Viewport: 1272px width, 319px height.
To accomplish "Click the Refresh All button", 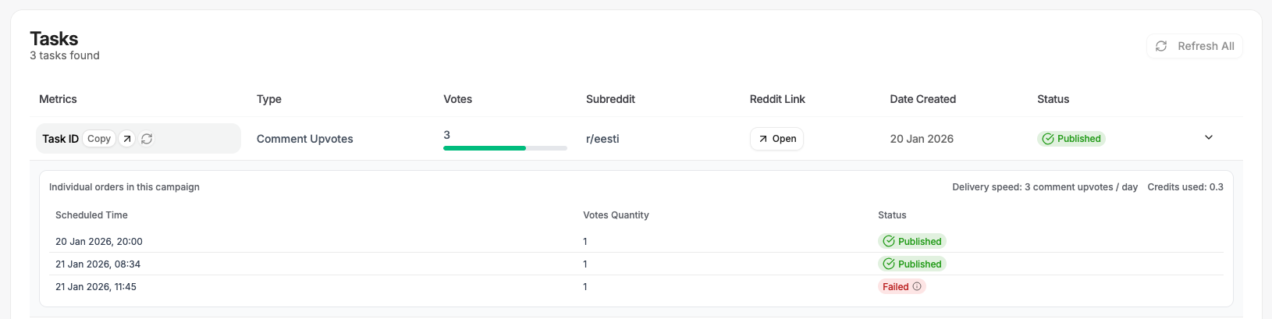I will [1194, 46].
